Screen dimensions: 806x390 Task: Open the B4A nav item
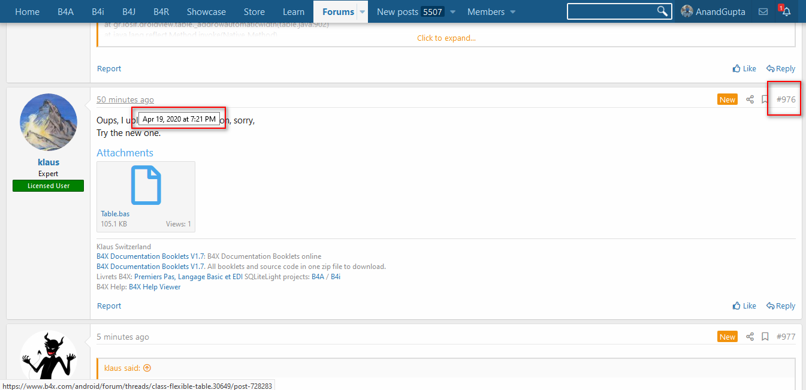tap(66, 12)
